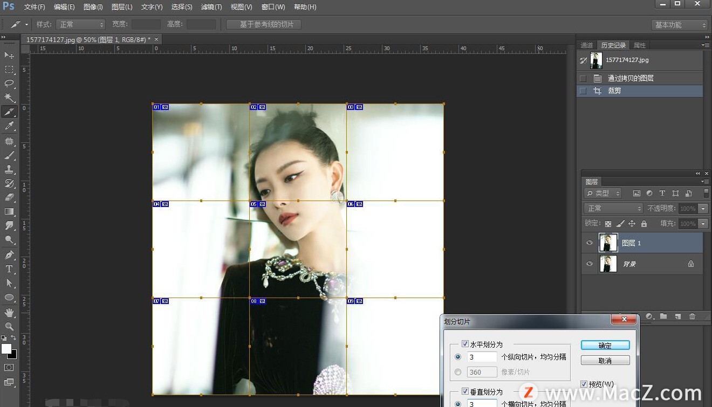Select the History Brush tool
This screenshot has width=712, height=407.
9,183
